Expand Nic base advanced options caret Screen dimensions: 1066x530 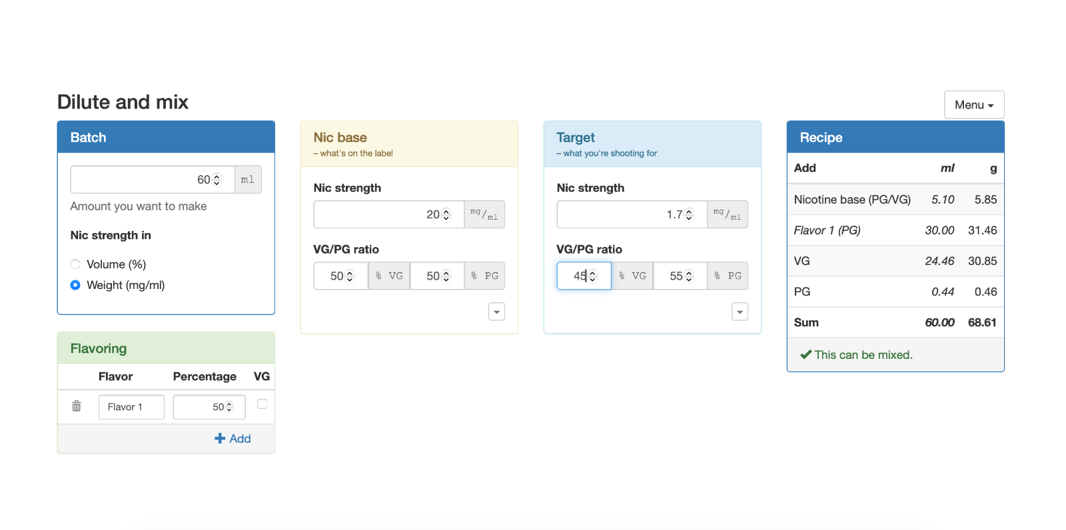coord(497,312)
